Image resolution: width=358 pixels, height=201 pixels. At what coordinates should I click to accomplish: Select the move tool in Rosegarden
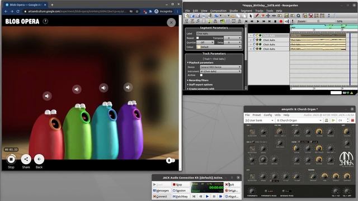coord(268,16)
